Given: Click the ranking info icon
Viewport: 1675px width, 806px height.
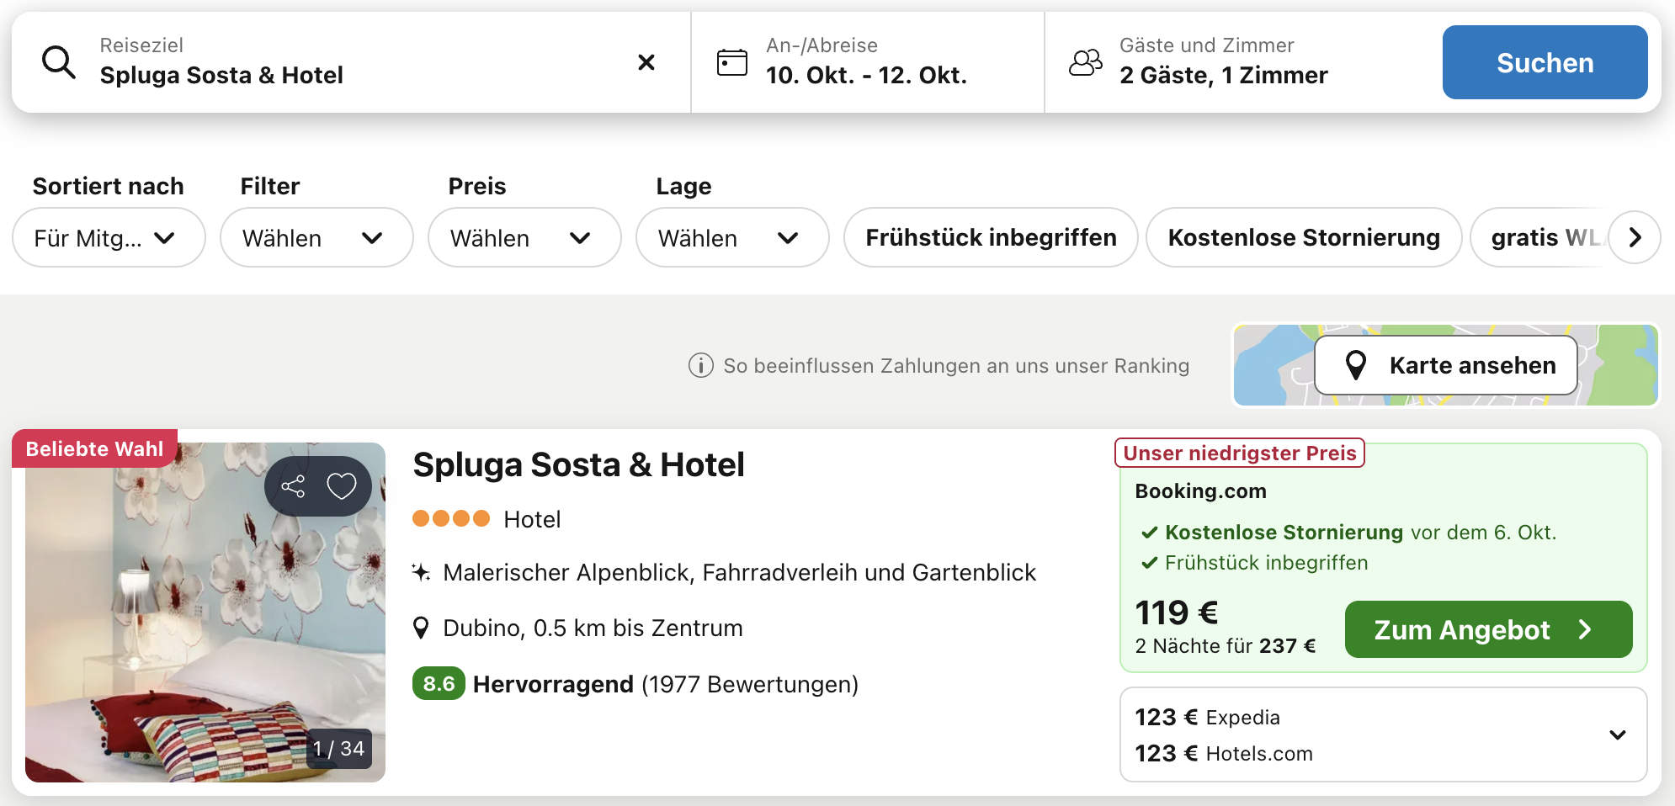Looking at the screenshot, I should pos(700,365).
